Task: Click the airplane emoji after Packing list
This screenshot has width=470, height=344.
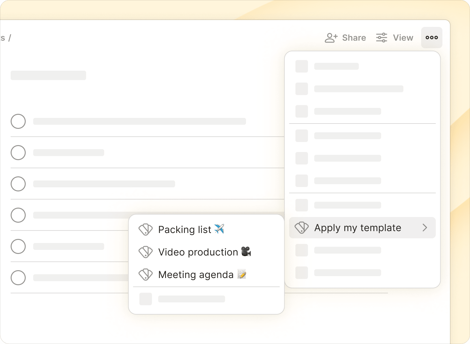Action: (x=219, y=229)
